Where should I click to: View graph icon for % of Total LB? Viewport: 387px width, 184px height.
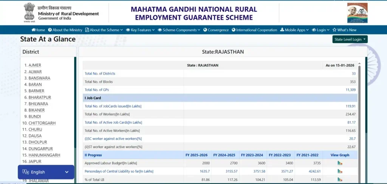click(340, 179)
